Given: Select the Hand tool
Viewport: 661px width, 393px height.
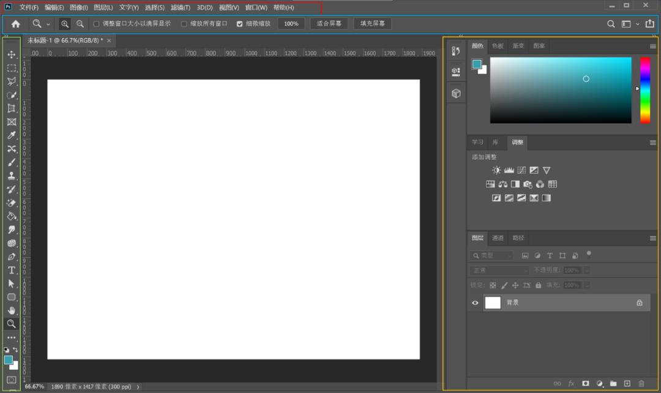Looking at the screenshot, I should [x=11, y=310].
